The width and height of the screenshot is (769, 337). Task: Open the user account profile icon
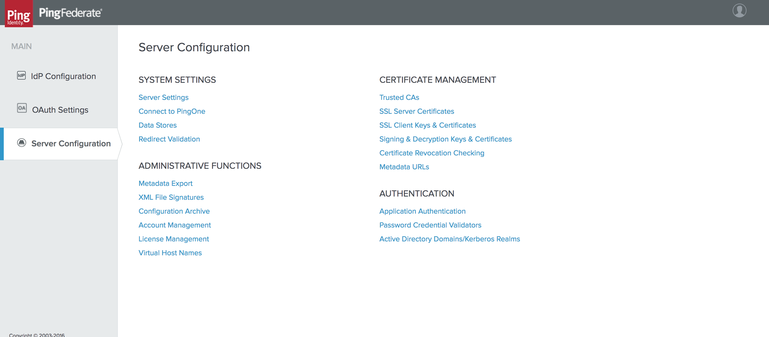[739, 11]
